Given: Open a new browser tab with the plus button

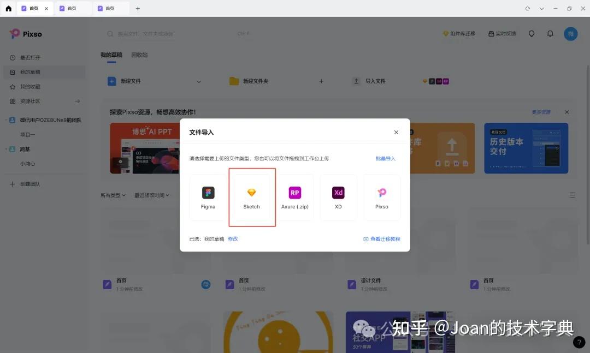Looking at the screenshot, I should pos(138,8).
